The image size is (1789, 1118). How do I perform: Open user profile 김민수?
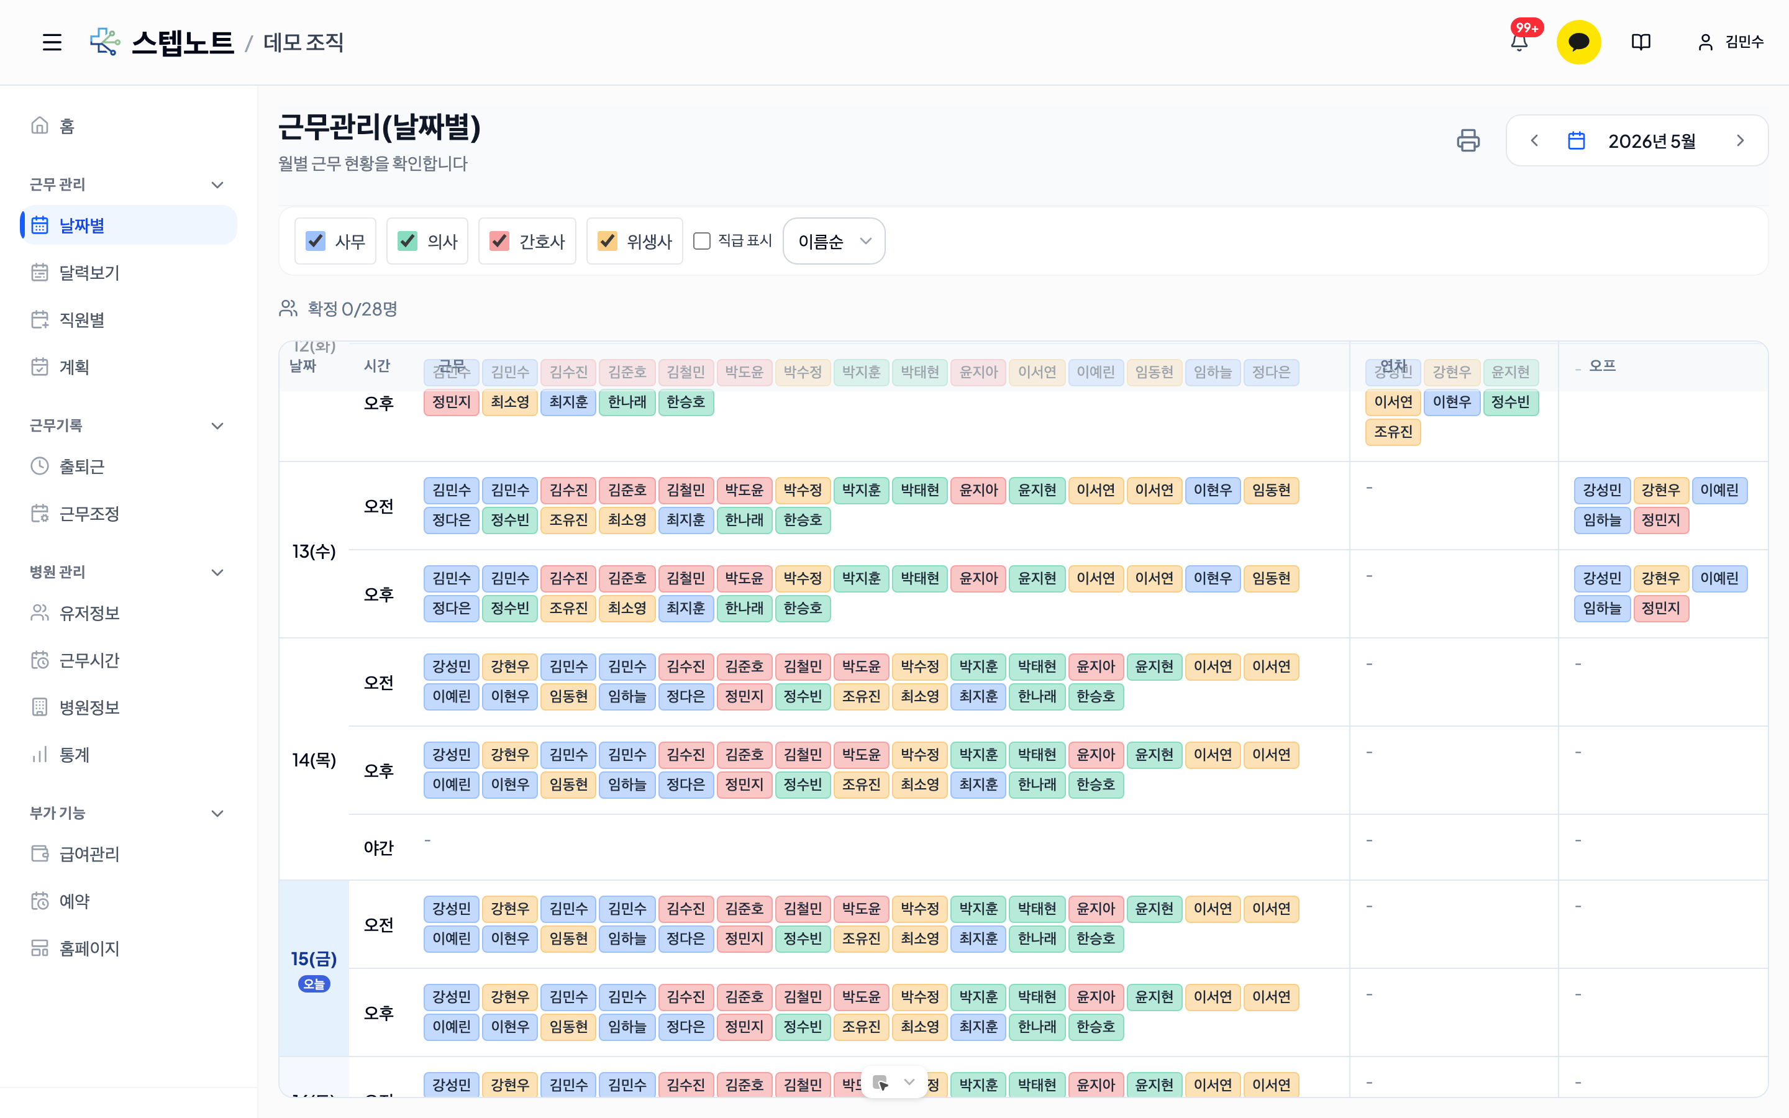(x=1730, y=42)
